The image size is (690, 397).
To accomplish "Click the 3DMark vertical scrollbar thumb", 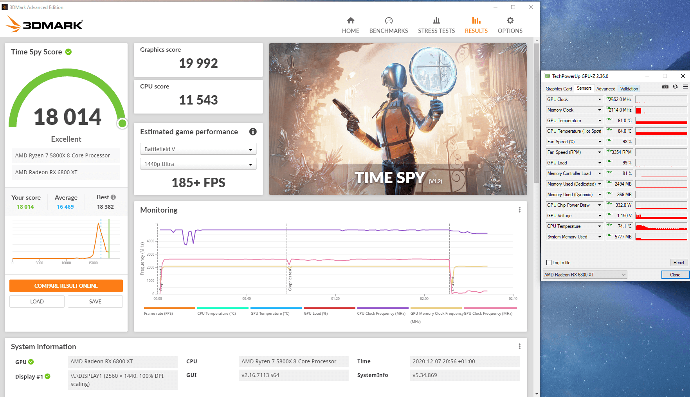I will point(537,114).
